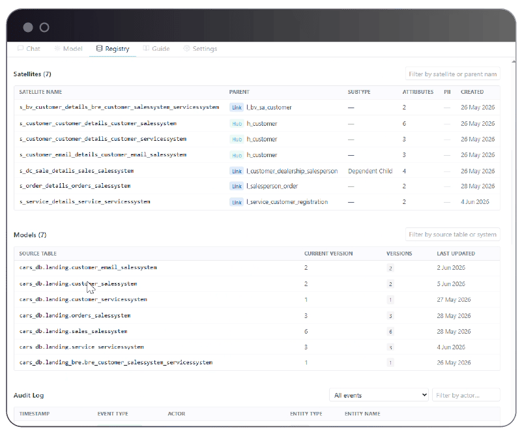Click the filled circle window button

[x=28, y=27]
